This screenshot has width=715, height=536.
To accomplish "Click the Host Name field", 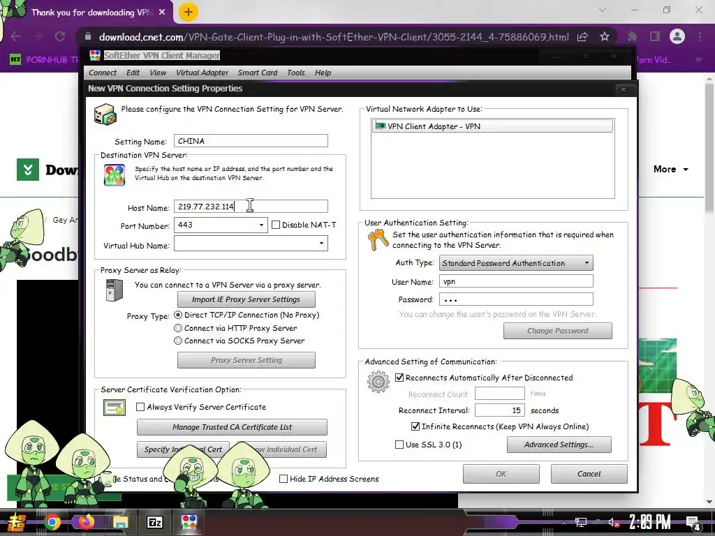I will 251,207.
